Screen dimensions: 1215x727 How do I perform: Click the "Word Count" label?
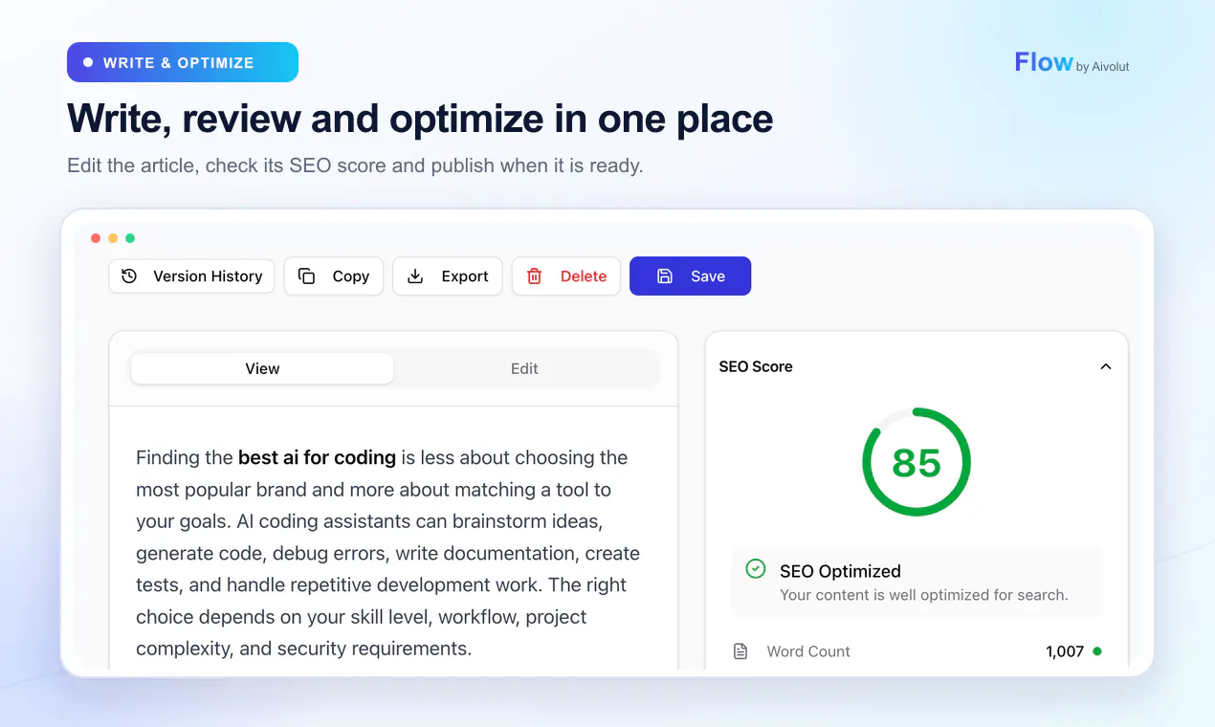808,651
